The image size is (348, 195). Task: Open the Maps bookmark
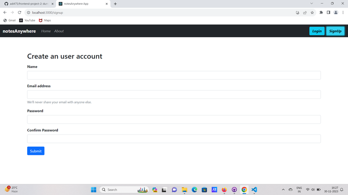pyautogui.click(x=45, y=20)
